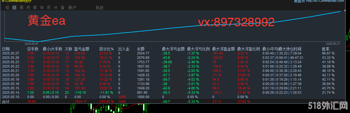Click win rate 53.33 %
Image resolution: width=350 pixels, height=113 pixels.
point(328,58)
